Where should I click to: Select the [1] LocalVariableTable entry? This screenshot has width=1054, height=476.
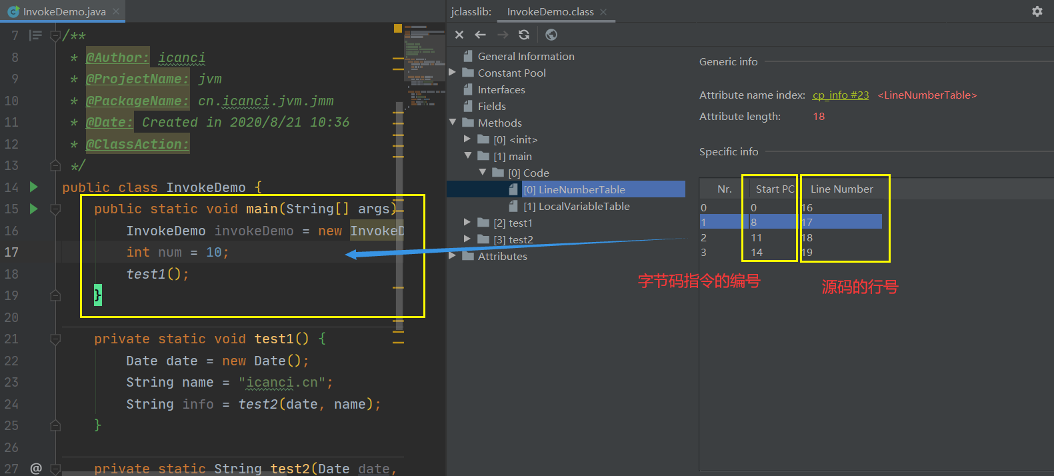[x=576, y=207]
